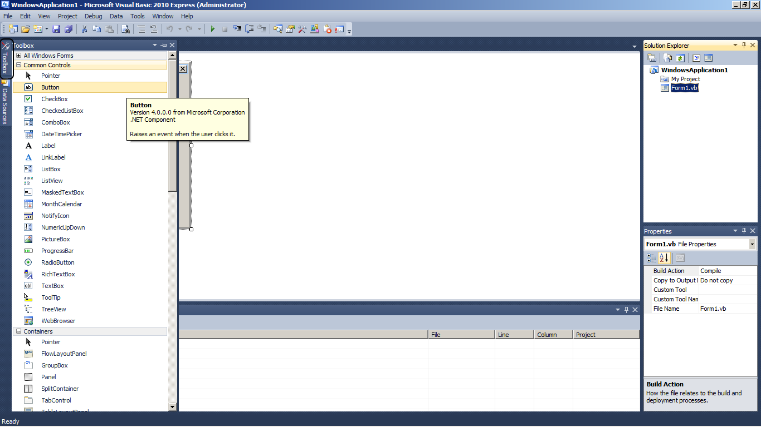Open the Solution Explorer window position dropdown
Screen dimensions: 761x427
735,45
